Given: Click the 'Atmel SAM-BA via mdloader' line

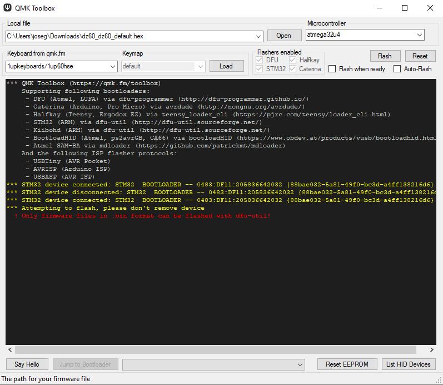Looking at the screenshot, I should 156,146.
